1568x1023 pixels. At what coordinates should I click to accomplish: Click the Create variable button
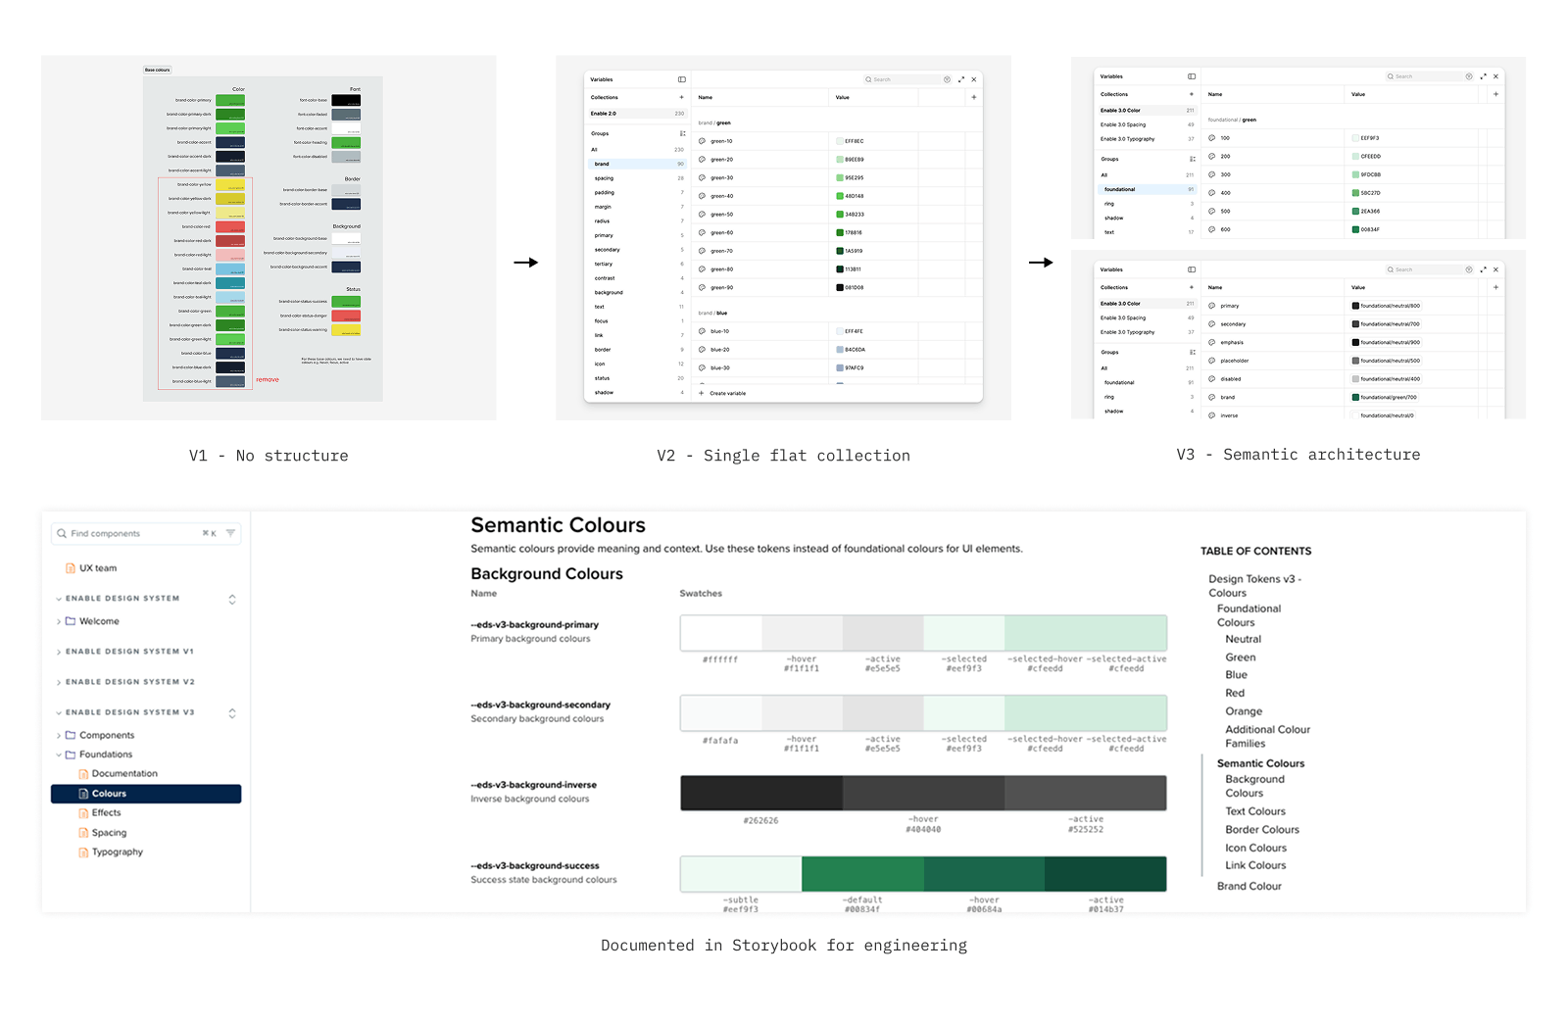tap(728, 393)
